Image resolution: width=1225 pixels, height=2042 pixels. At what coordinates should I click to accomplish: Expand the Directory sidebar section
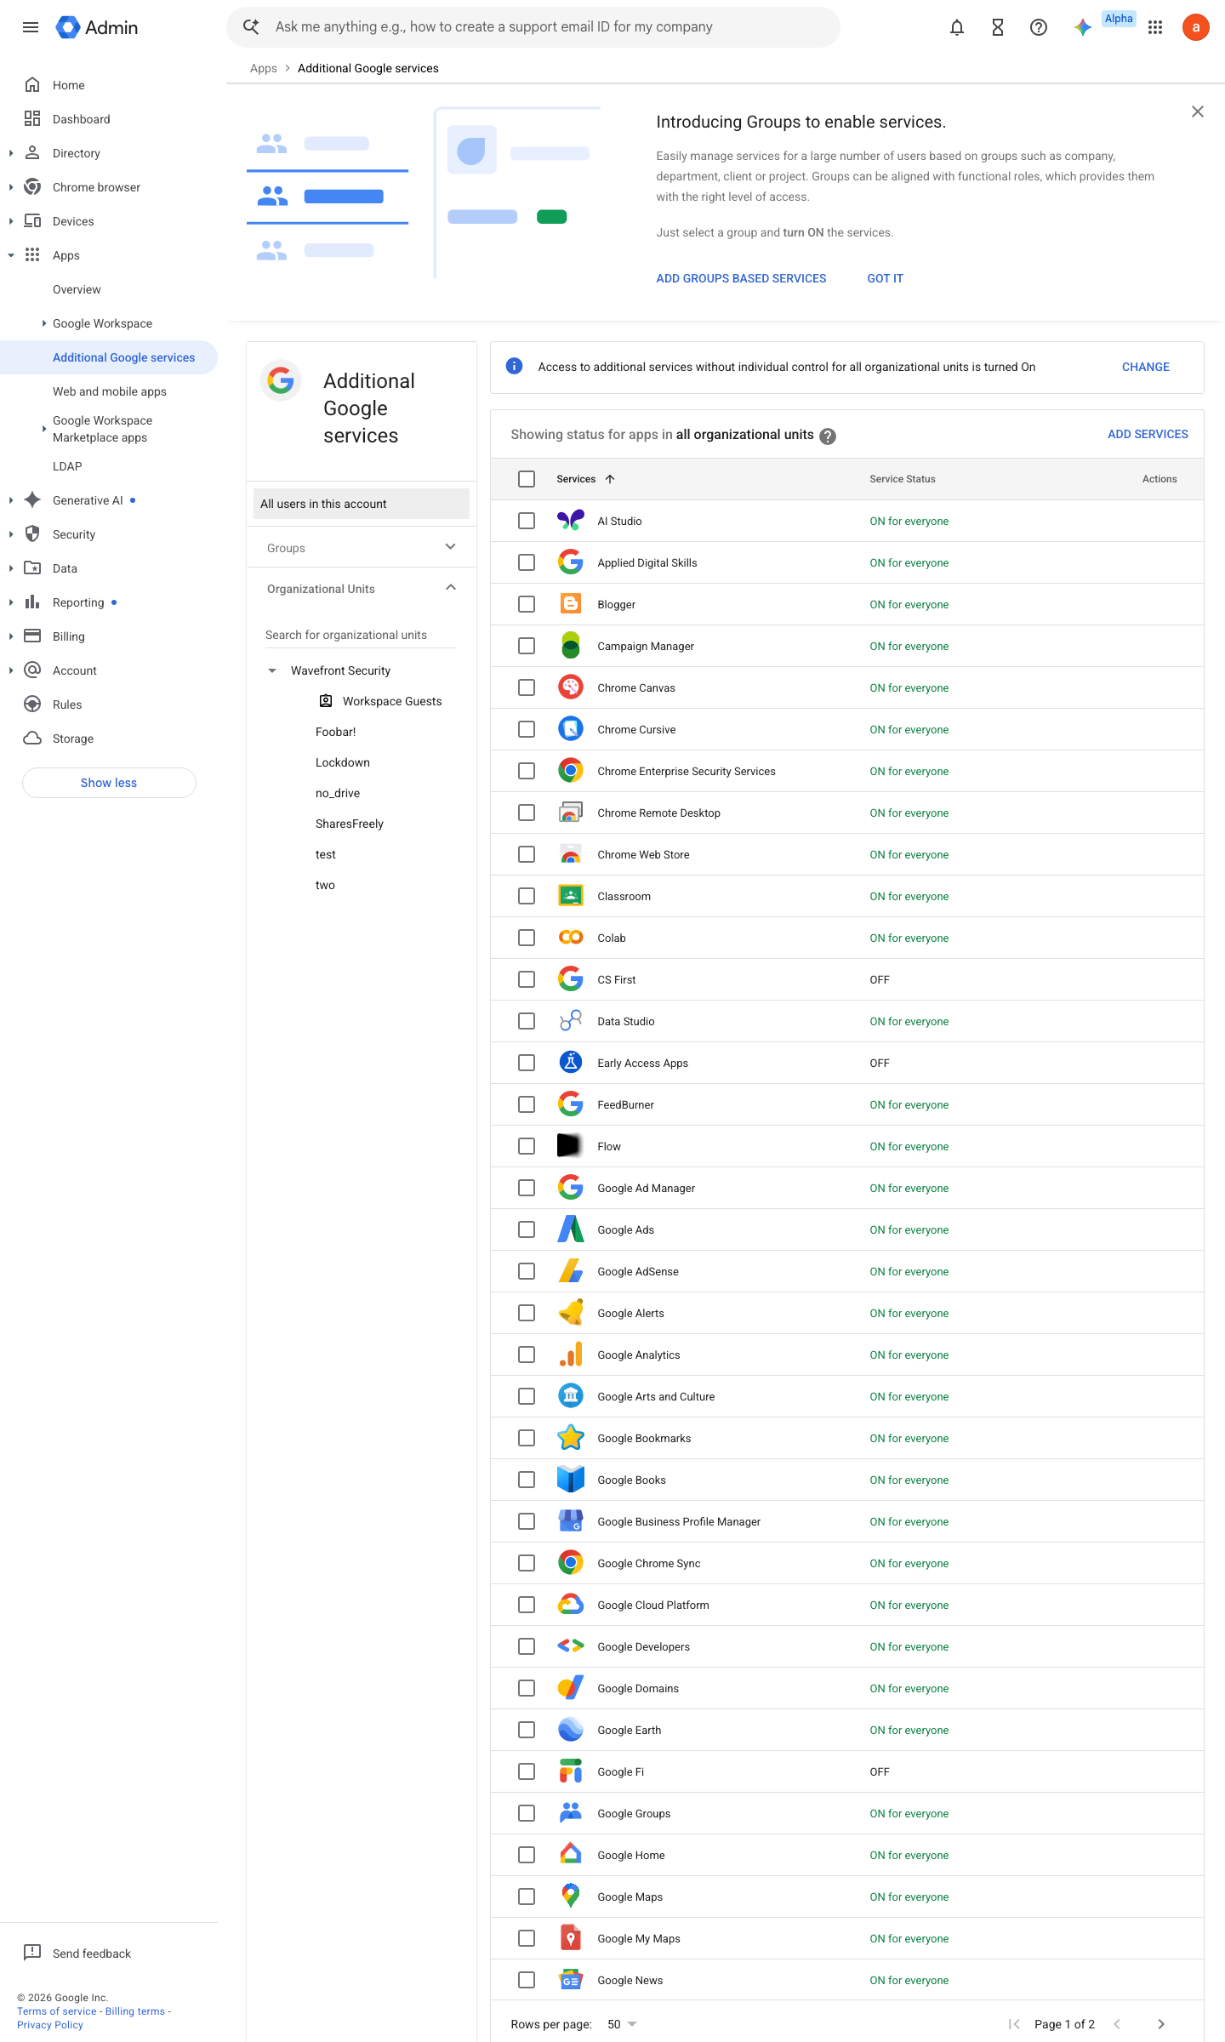click(10, 153)
